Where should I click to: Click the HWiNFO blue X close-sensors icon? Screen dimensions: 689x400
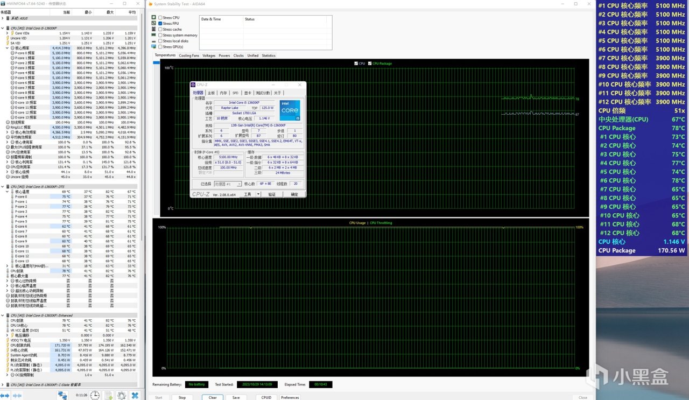[x=135, y=395]
